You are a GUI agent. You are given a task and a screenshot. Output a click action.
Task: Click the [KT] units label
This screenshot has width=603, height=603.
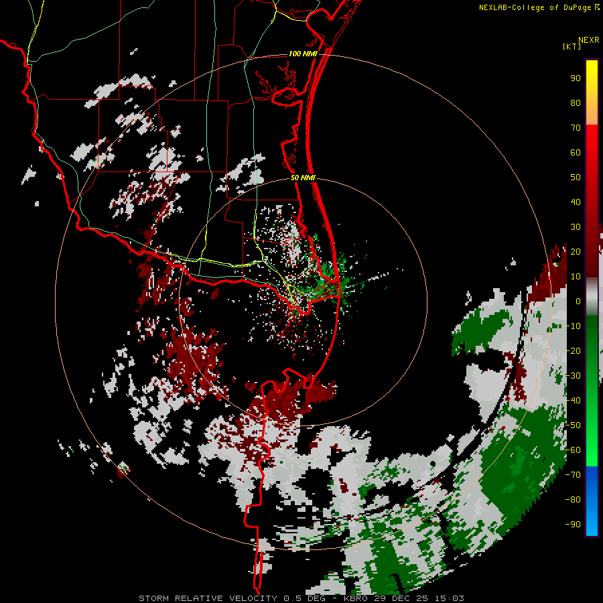[572, 46]
